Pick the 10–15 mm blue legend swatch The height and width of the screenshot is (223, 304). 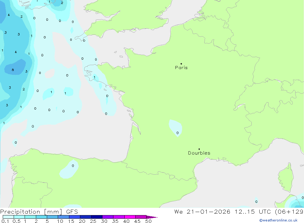[64, 217]
